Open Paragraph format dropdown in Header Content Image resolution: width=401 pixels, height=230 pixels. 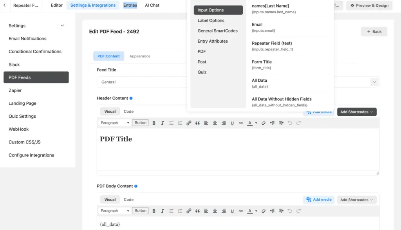[x=115, y=123]
